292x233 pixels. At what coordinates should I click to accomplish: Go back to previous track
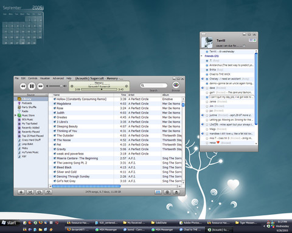23,86
